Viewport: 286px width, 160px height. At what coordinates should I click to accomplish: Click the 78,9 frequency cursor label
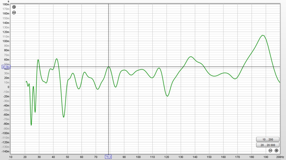pos(108,157)
